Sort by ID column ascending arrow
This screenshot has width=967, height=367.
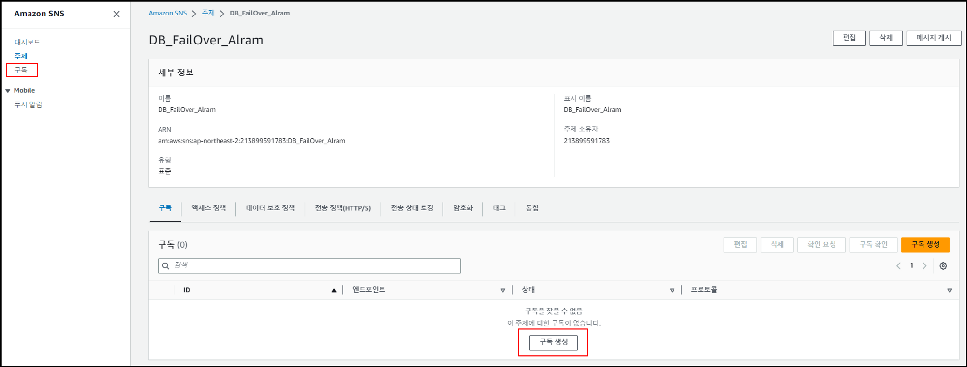pos(334,290)
